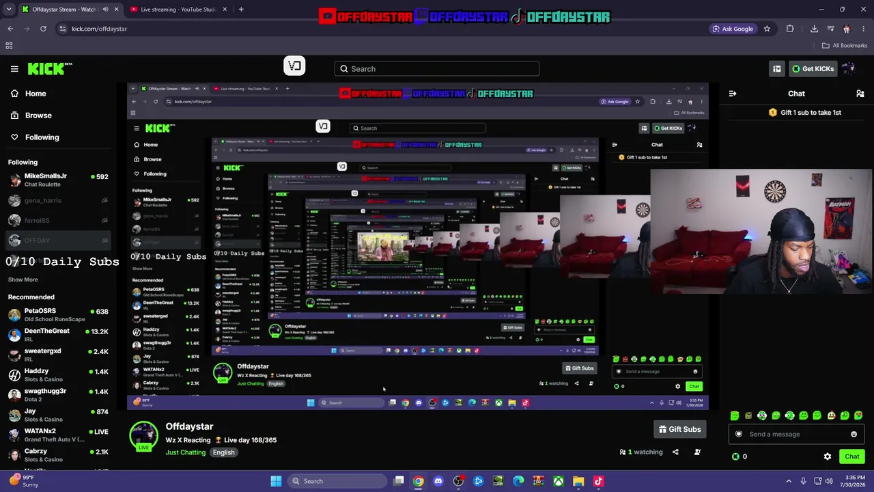874x492 pixels.
Task: Open PetaOSRS recommended channel
Action: 58,315
